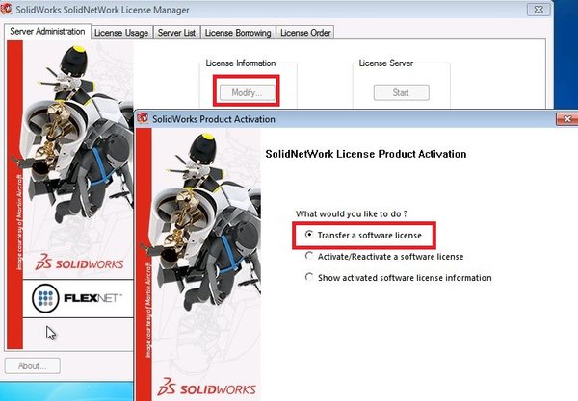Screen dimensions: 578x401
Task: Open the License Borrowing tab
Action: point(237,32)
